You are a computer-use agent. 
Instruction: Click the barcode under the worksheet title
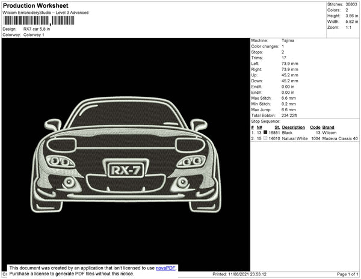(39, 20)
